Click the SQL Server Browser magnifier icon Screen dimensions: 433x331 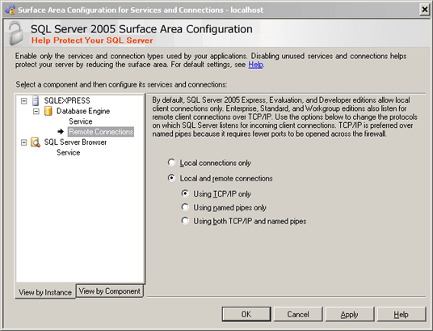pyautogui.click(x=36, y=142)
